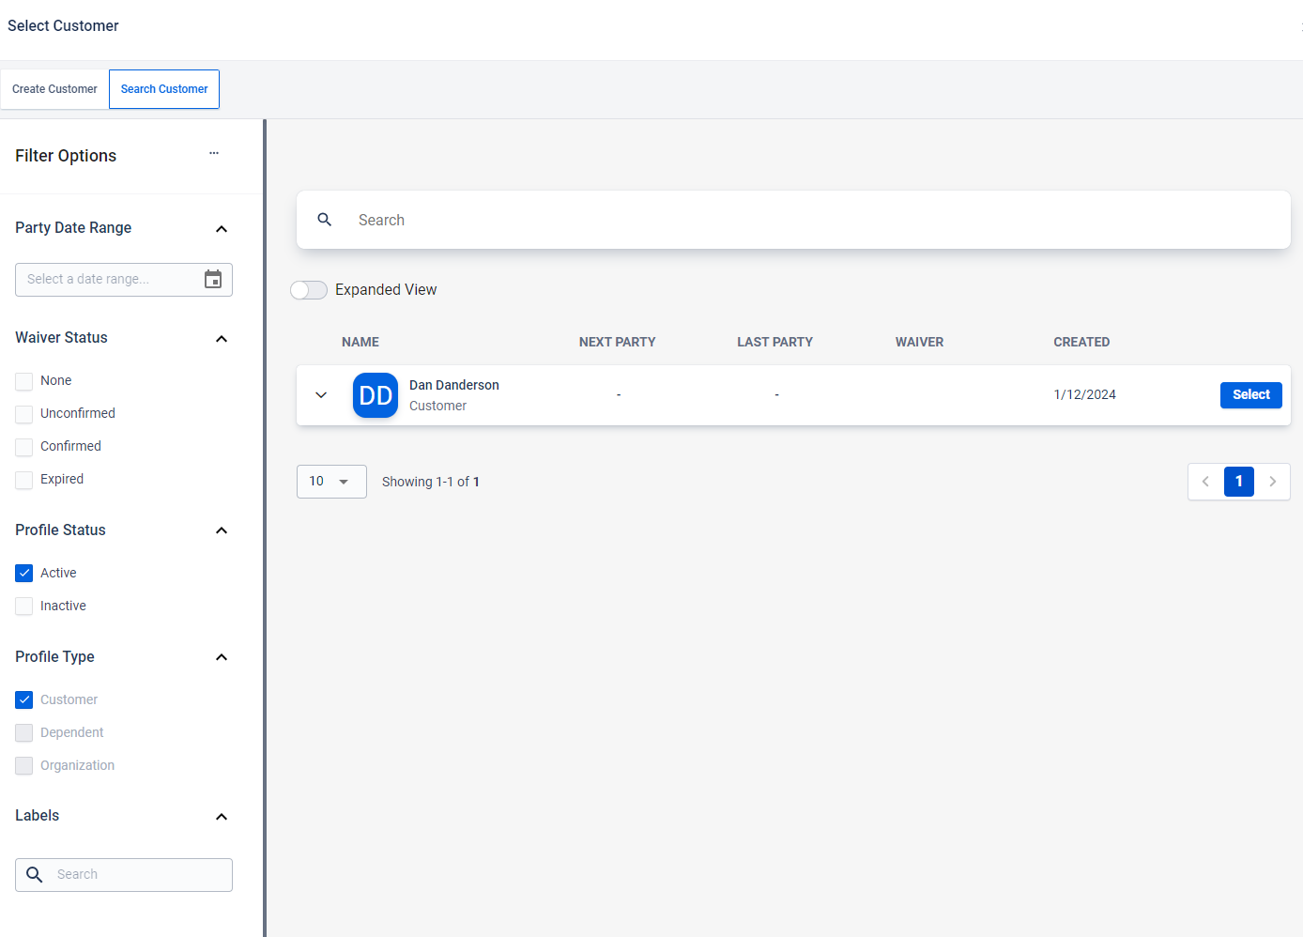
Task: Click the magnifier icon in main search bar
Action: (325, 220)
